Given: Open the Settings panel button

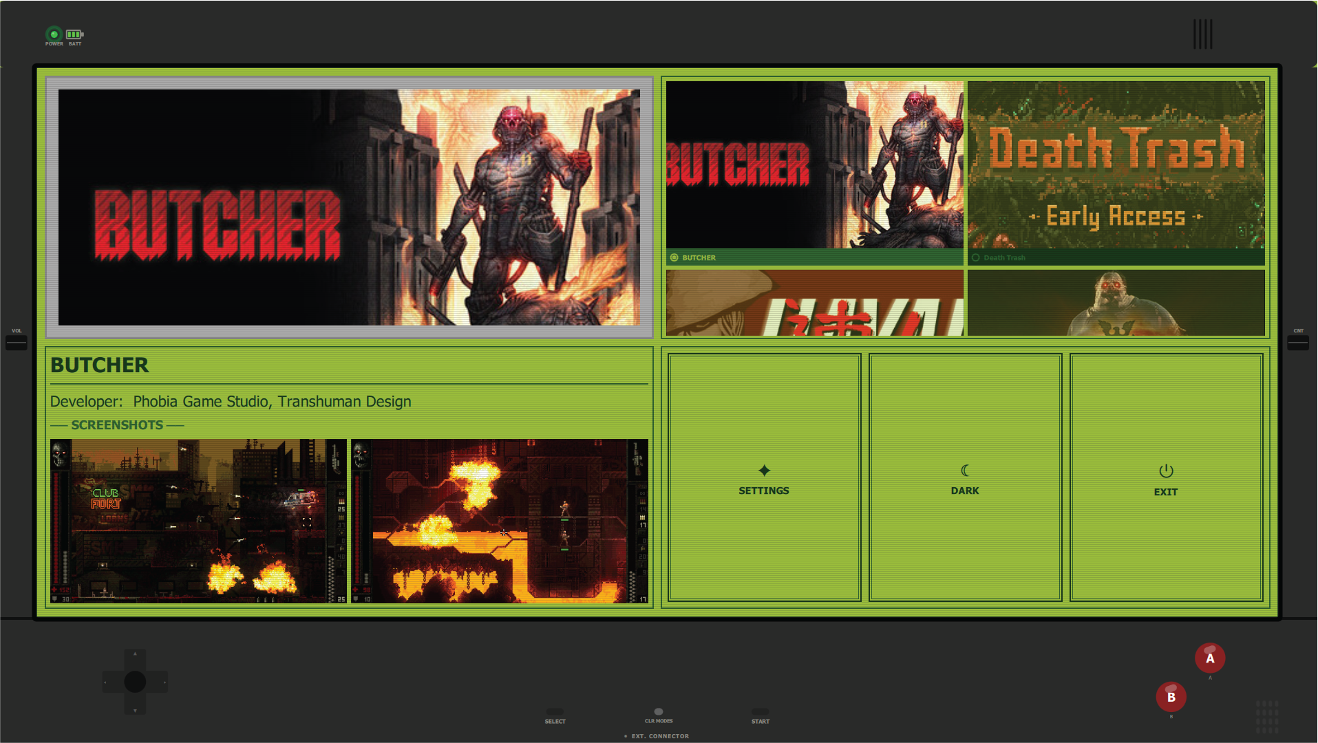Looking at the screenshot, I should pyautogui.click(x=764, y=477).
